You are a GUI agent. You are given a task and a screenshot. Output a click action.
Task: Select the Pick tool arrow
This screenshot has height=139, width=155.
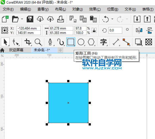[5, 42]
